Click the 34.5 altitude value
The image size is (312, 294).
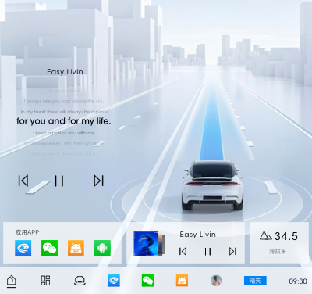click(286, 236)
